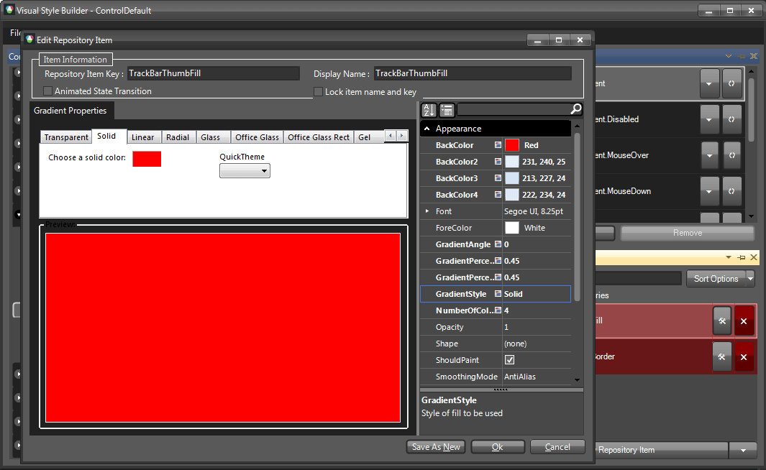Click the edit tool icon on TrackBarThumbBorder item
The width and height of the screenshot is (766, 470).
click(x=722, y=356)
